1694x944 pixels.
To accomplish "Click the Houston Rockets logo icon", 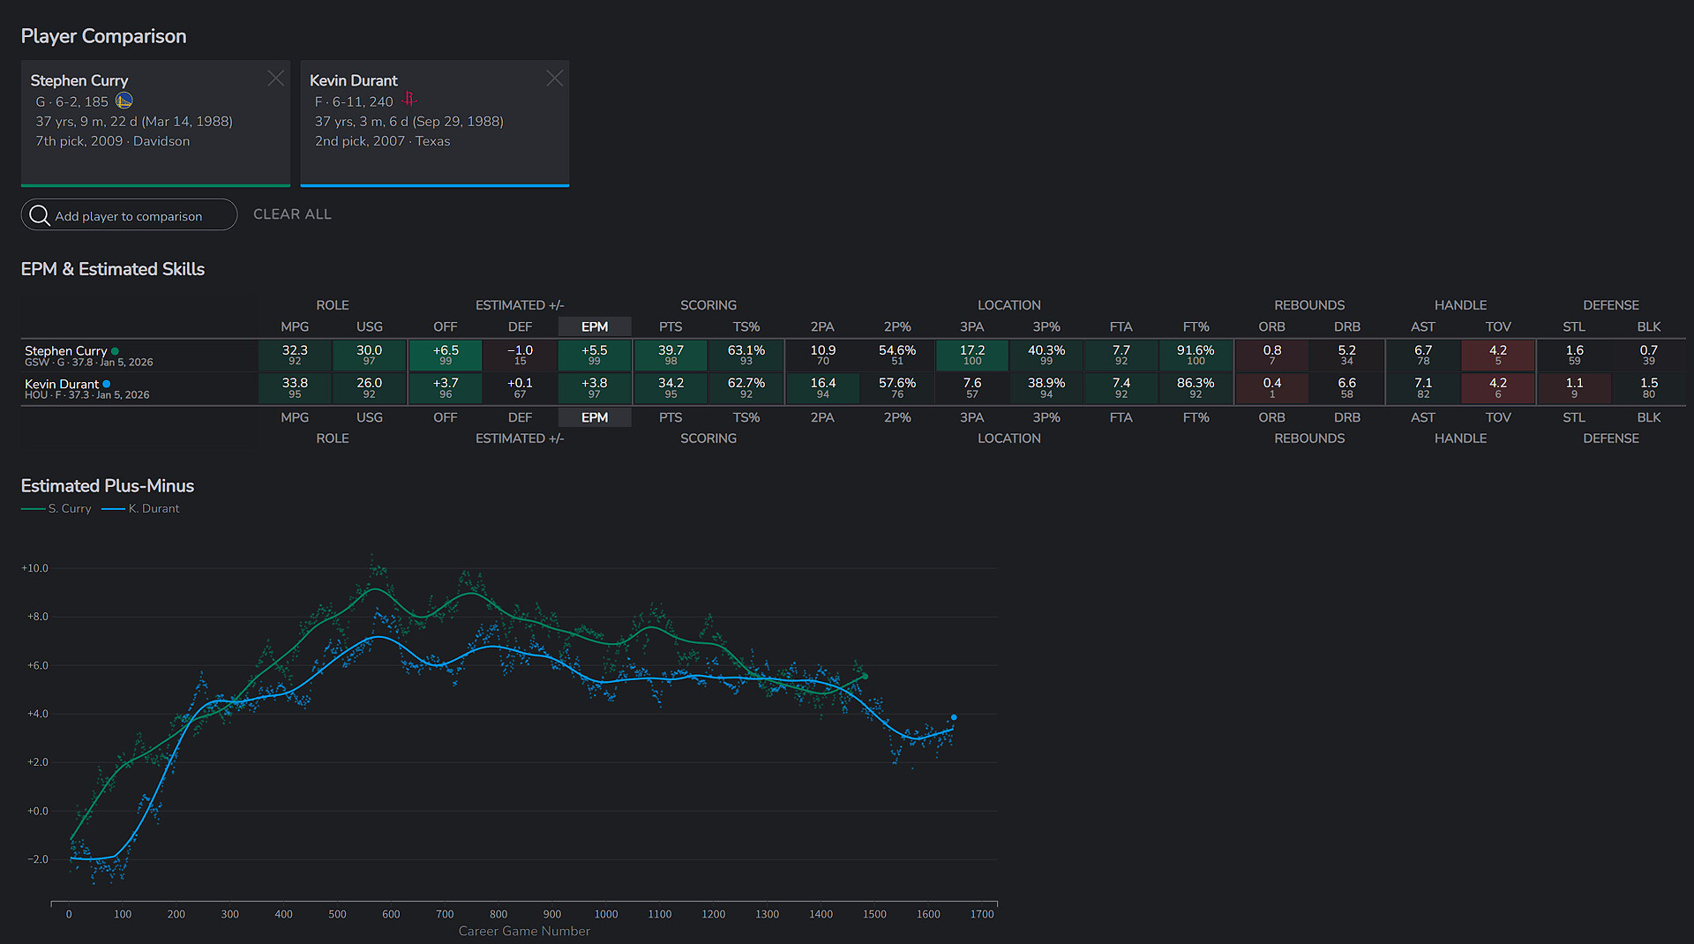I will click(x=409, y=100).
